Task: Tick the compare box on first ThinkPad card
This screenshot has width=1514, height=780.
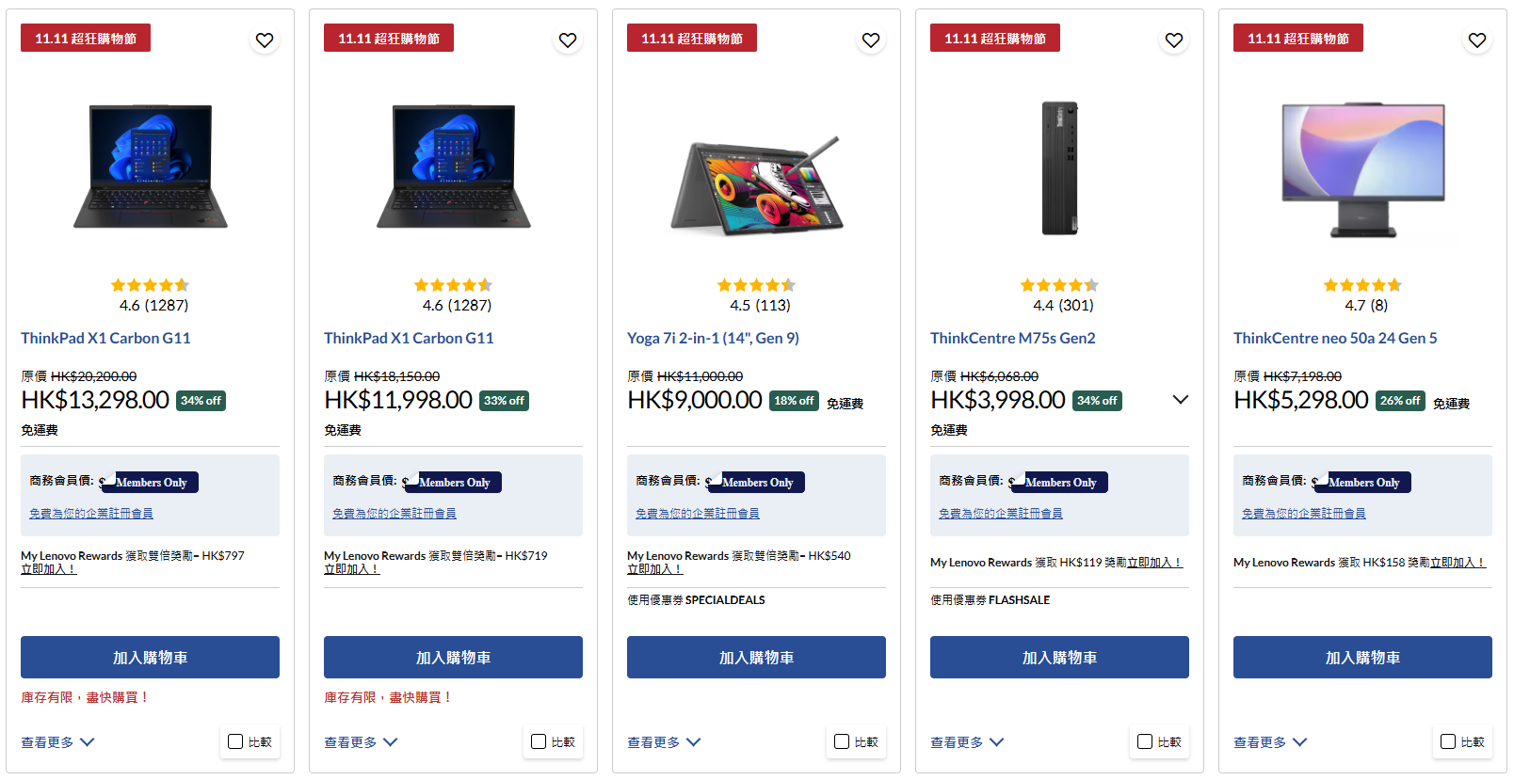Action: point(235,741)
